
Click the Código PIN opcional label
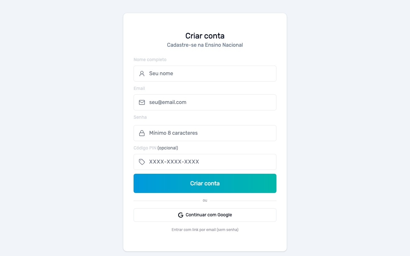coord(155,148)
